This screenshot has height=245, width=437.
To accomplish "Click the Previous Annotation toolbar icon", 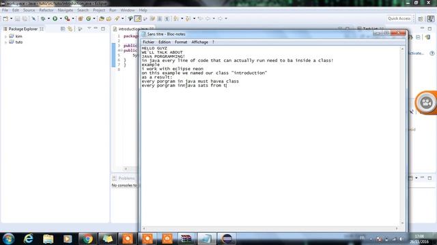I will [x=188, y=18].
